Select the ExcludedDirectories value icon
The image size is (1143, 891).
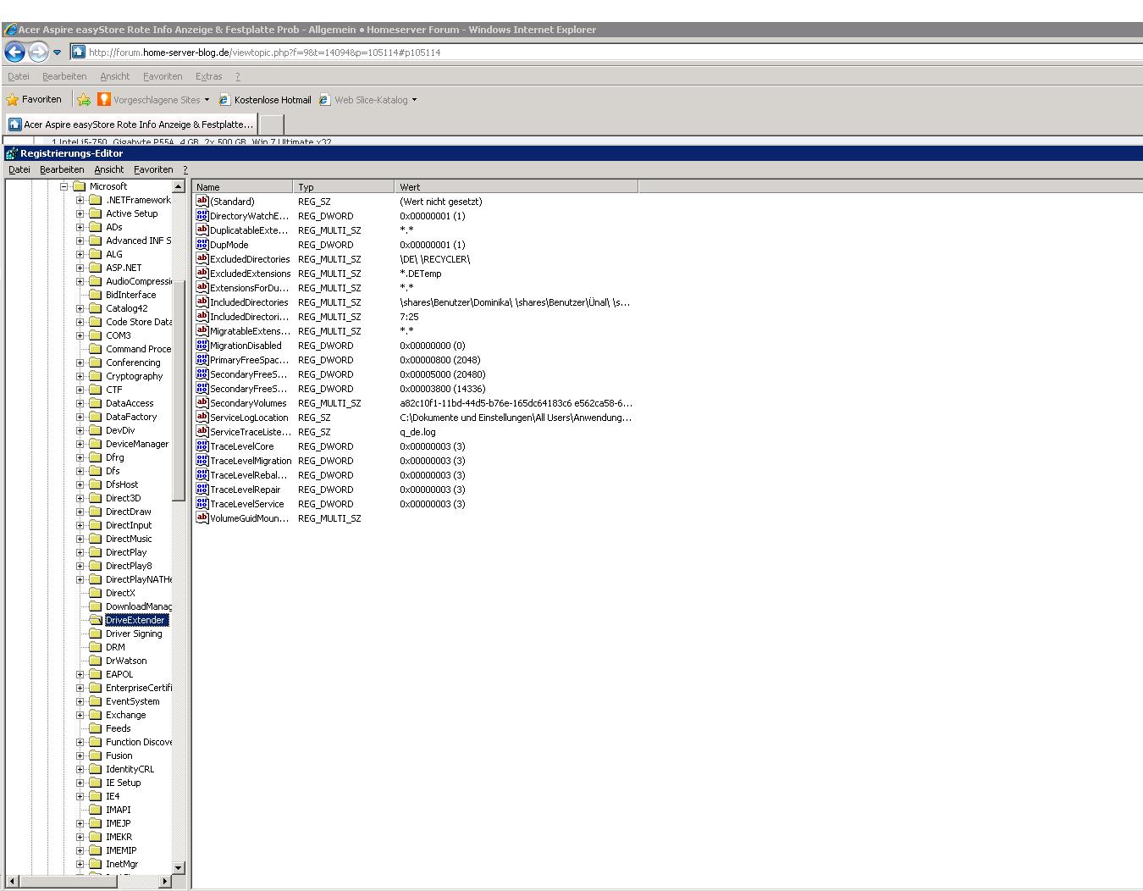202,259
